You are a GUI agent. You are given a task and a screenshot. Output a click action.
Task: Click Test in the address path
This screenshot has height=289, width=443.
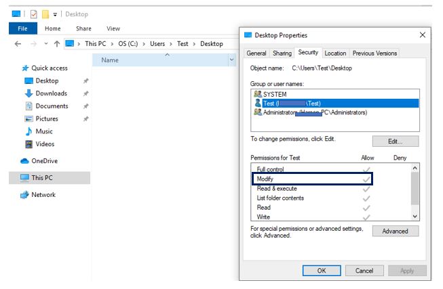[182, 44]
